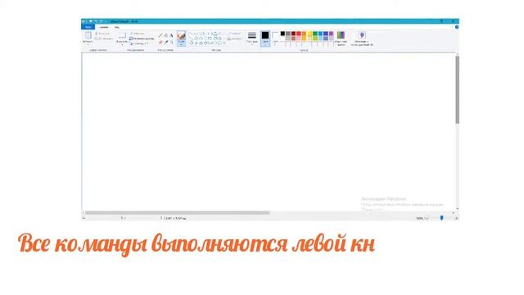Open the shape Outline dropdown

[235, 34]
